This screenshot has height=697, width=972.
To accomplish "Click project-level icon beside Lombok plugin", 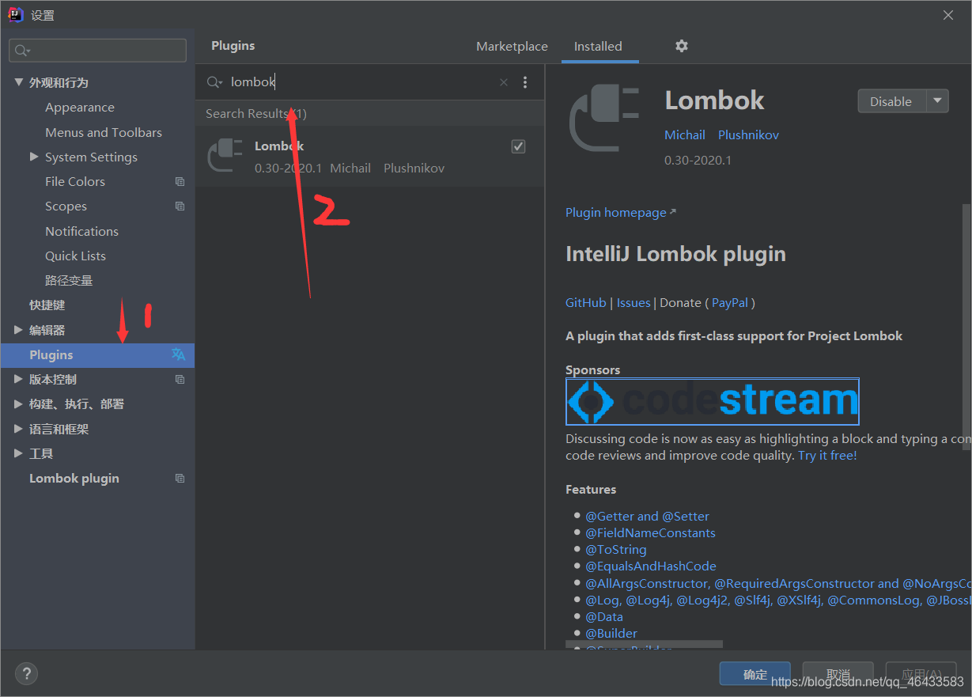I will click(180, 479).
